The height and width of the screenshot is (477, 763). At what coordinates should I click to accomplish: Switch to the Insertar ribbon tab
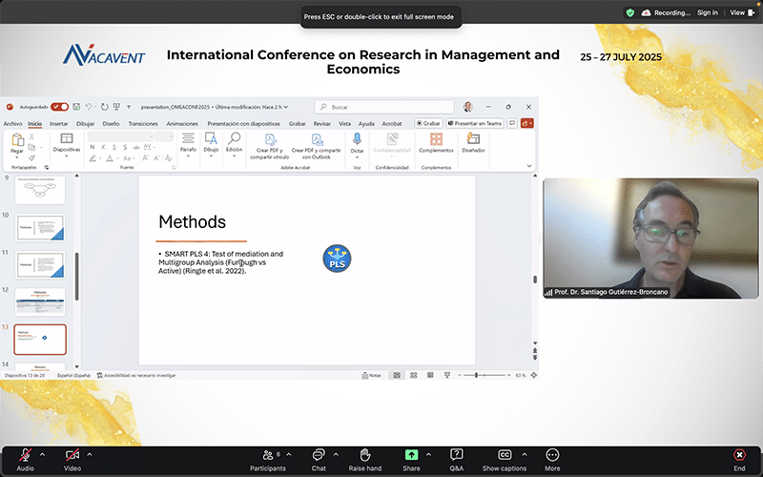point(58,123)
